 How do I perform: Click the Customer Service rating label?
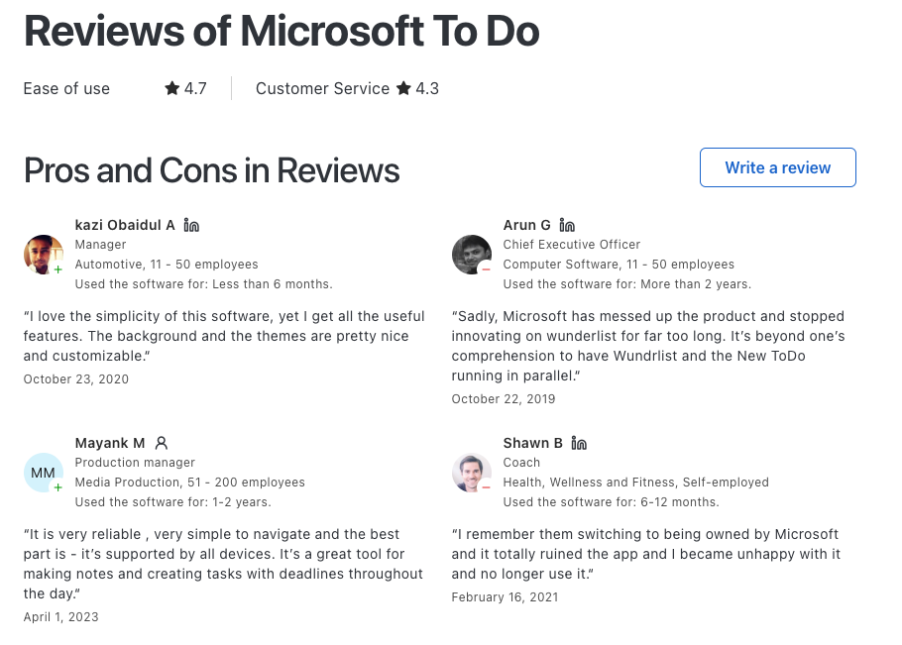[323, 88]
